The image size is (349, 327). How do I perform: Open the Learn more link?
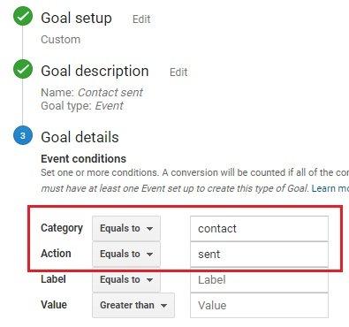tap(330, 188)
